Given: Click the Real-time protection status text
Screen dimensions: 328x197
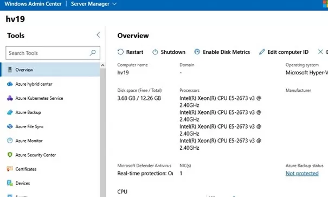Looking at the screenshot, I should (x=145, y=173).
